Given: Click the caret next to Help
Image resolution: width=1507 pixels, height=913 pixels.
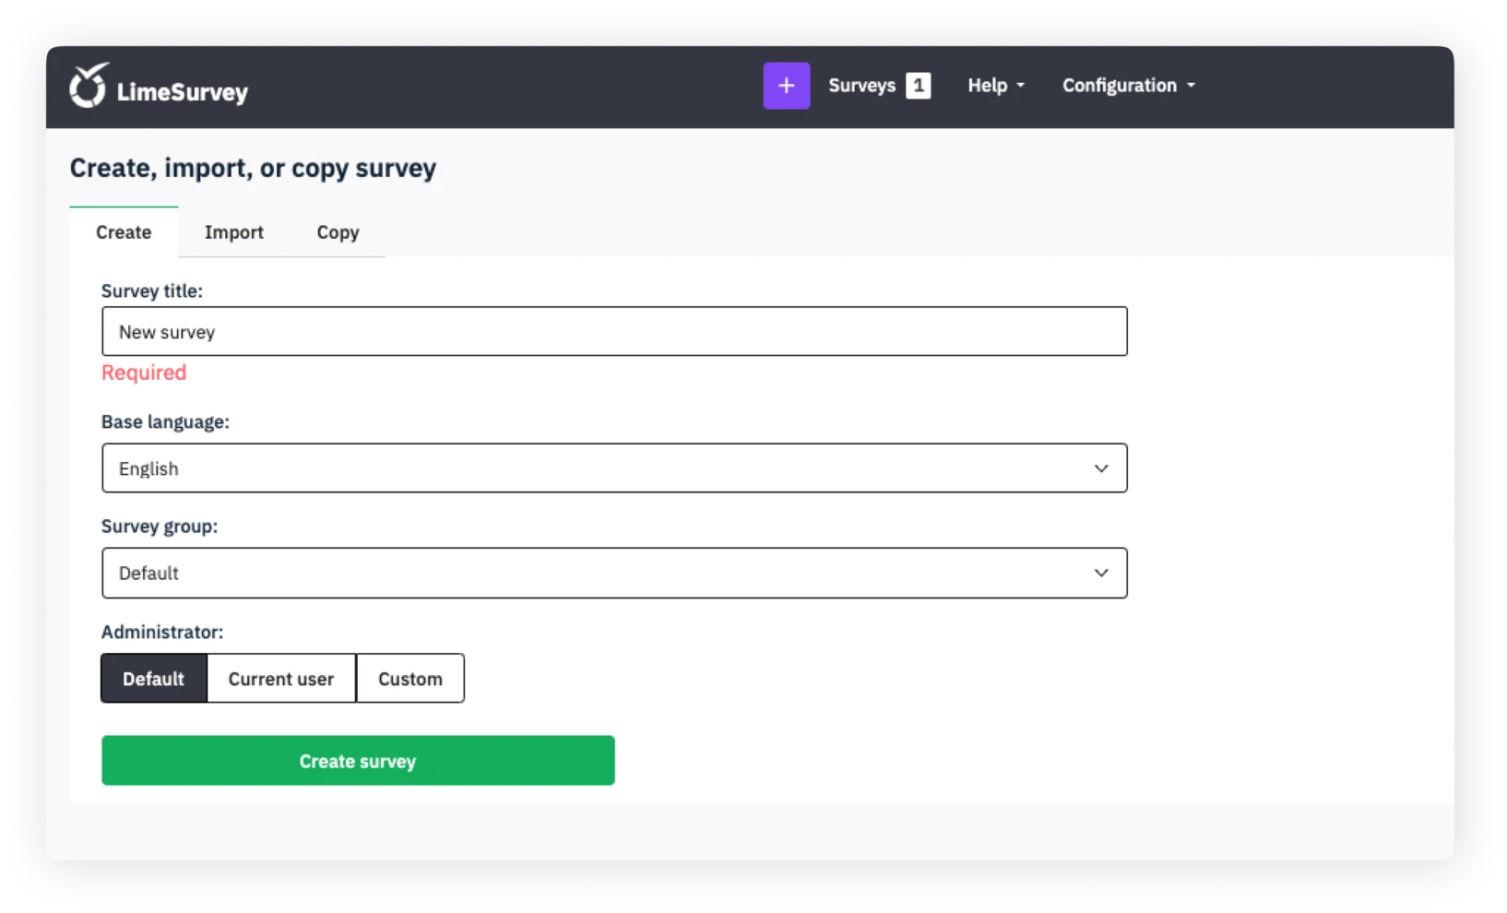Looking at the screenshot, I should pyautogui.click(x=1021, y=86).
